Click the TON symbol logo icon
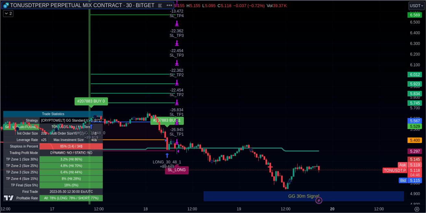 coord(6,5)
